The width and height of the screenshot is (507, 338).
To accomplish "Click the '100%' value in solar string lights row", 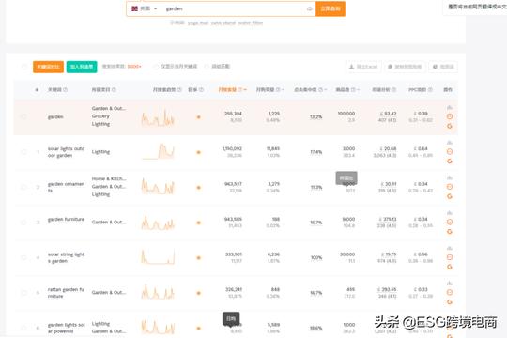I will (x=316, y=258).
